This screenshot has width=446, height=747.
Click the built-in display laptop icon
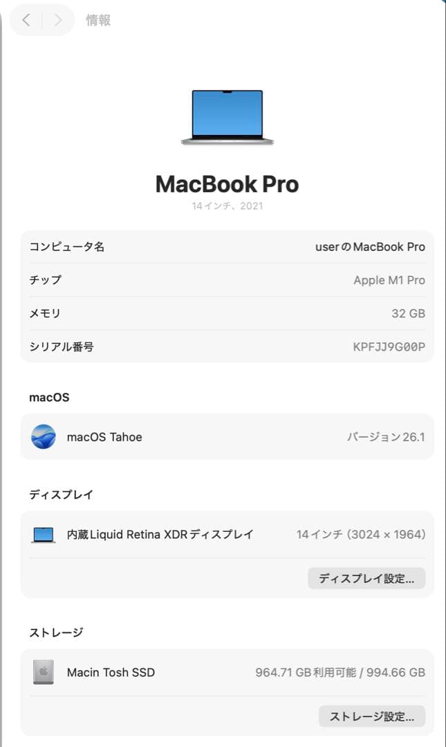point(44,535)
